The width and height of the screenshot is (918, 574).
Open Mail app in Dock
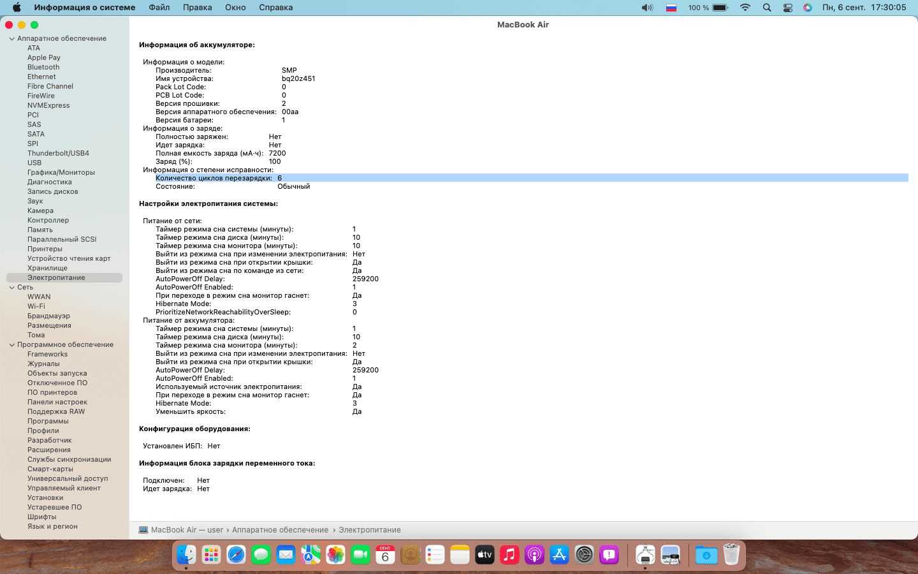[x=286, y=555]
